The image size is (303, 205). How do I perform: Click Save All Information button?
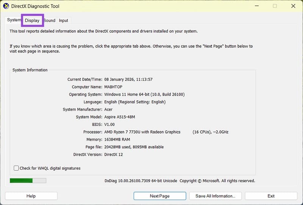[x=216, y=196]
